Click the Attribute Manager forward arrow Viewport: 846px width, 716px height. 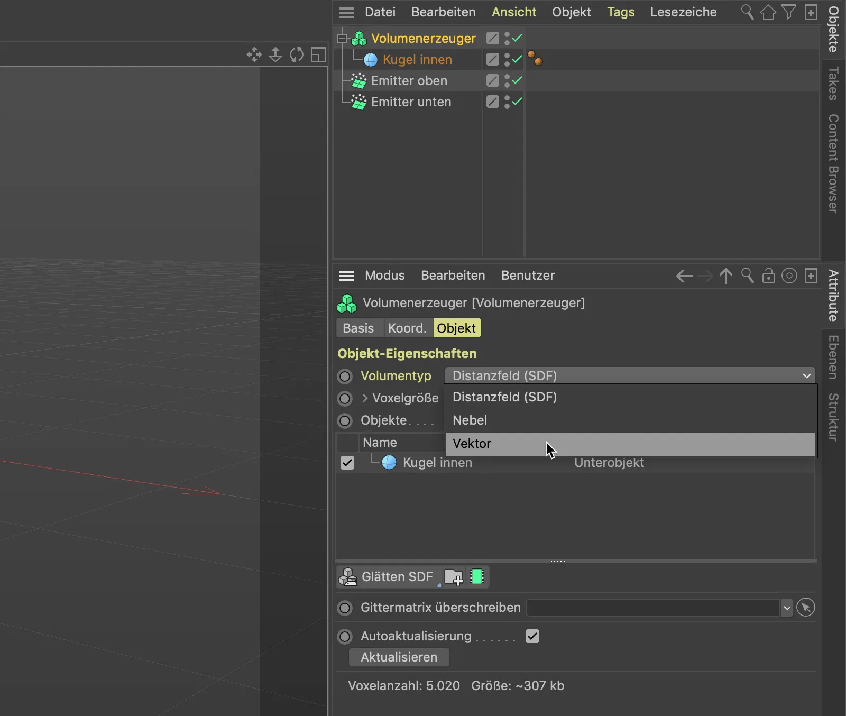click(x=705, y=276)
